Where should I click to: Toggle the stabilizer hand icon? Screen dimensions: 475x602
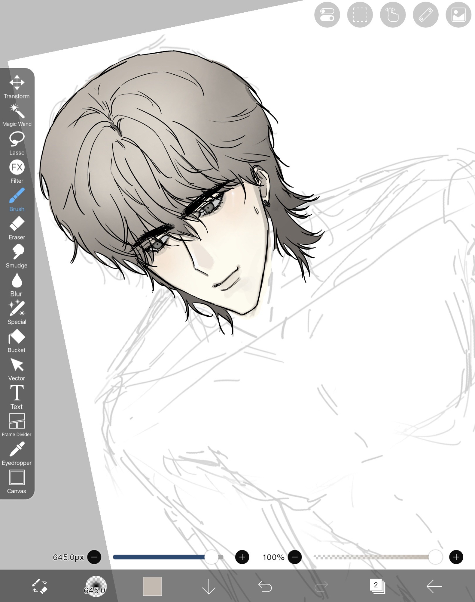393,15
